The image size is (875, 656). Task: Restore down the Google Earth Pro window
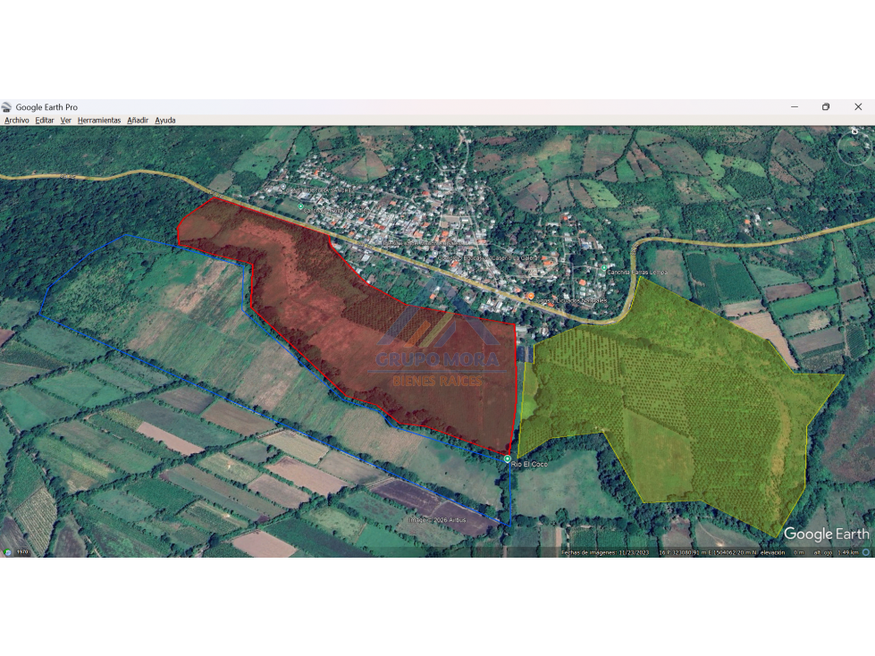[x=826, y=106]
